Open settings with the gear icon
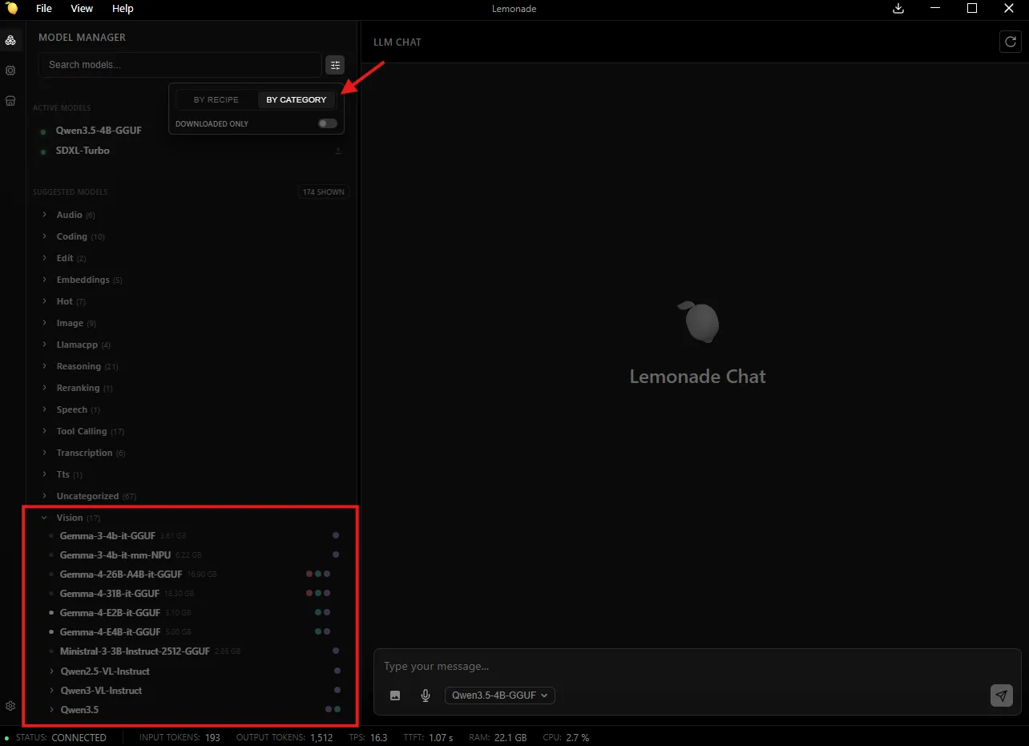 10,706
